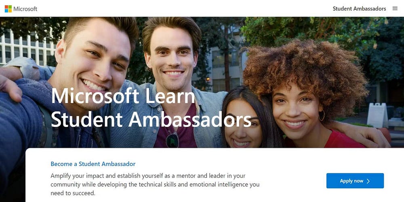
Task: Click the sunglasses hanging on the maroon shirt
Action: point(172,140)
